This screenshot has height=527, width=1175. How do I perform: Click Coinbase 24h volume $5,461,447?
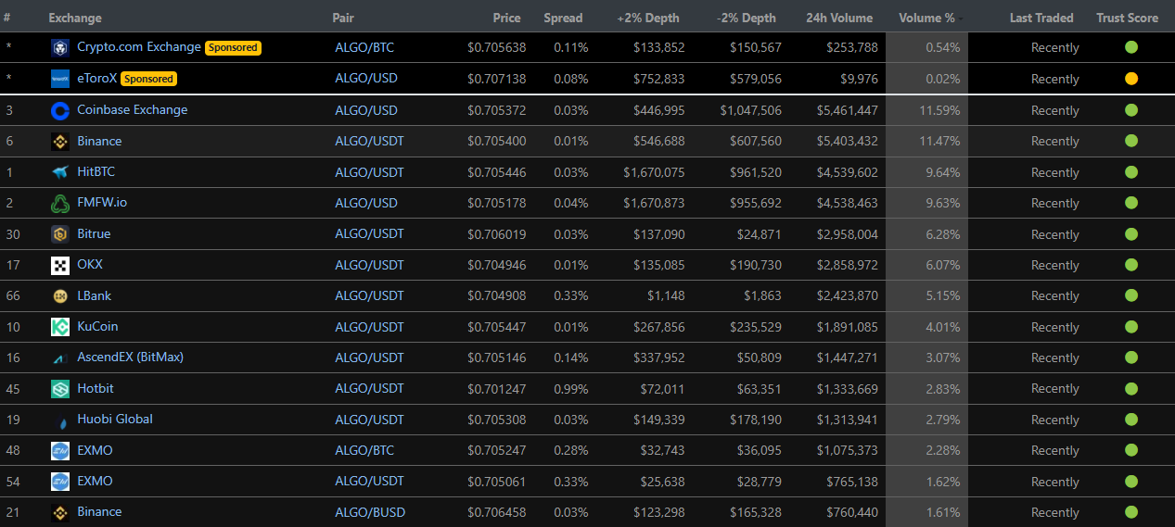847,110
